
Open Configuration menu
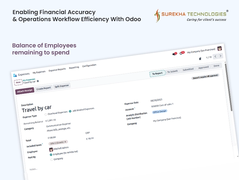click(89, 65)
